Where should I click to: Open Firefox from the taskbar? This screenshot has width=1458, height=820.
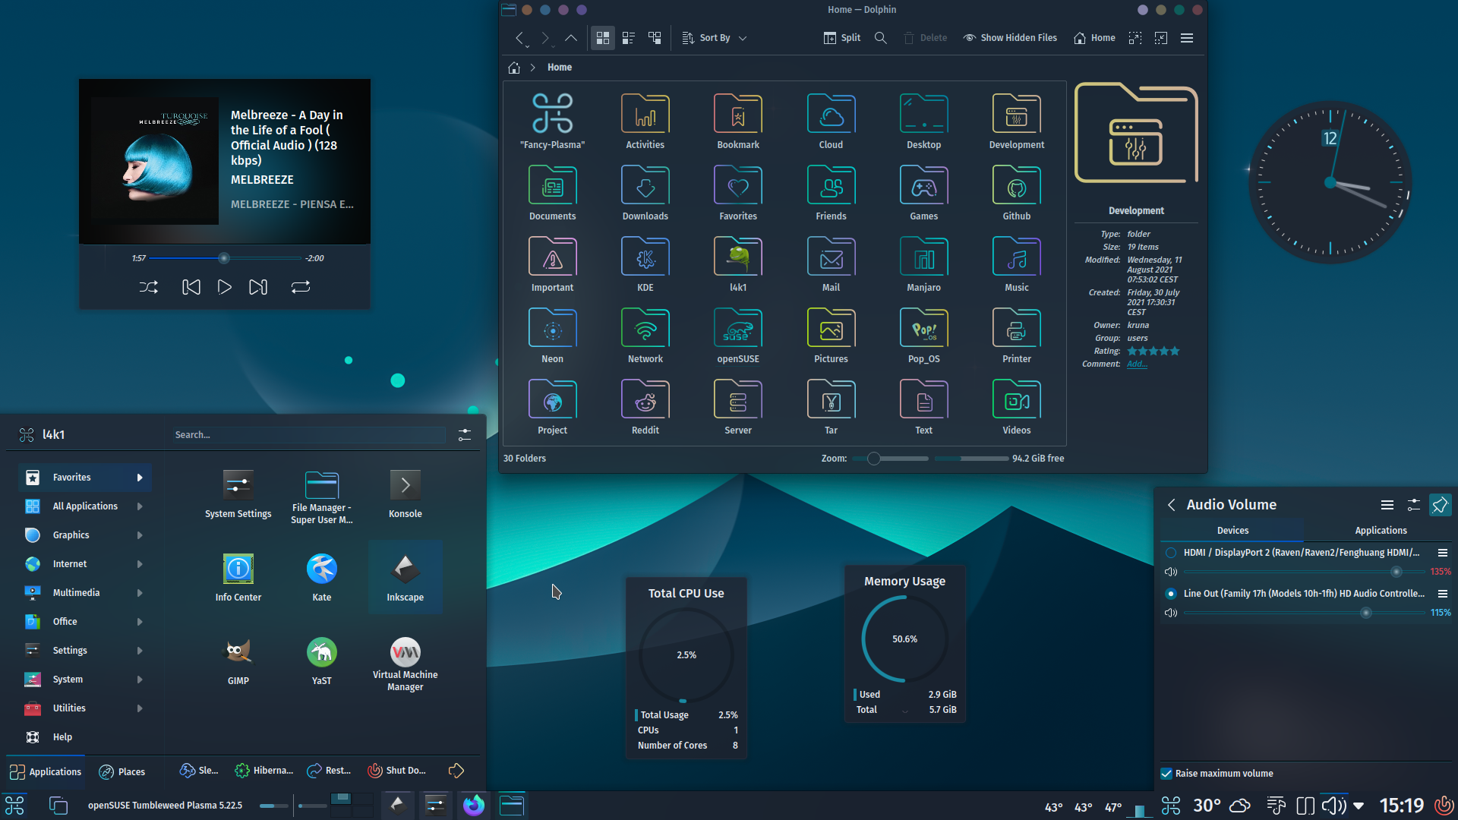[474, 805]
